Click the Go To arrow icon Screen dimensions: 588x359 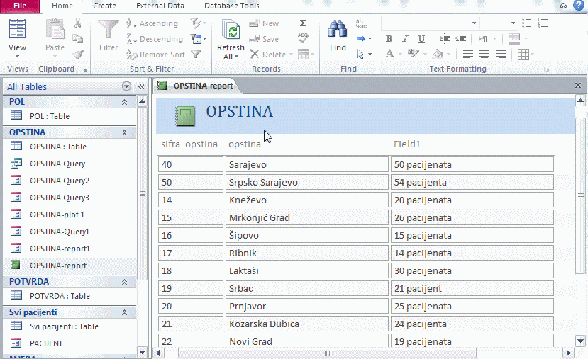coord(363,39)
